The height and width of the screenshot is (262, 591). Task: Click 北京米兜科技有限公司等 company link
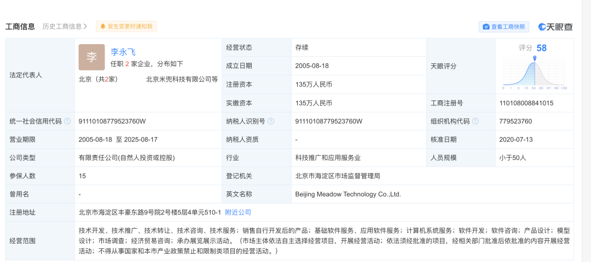click(x=182, y=79)
